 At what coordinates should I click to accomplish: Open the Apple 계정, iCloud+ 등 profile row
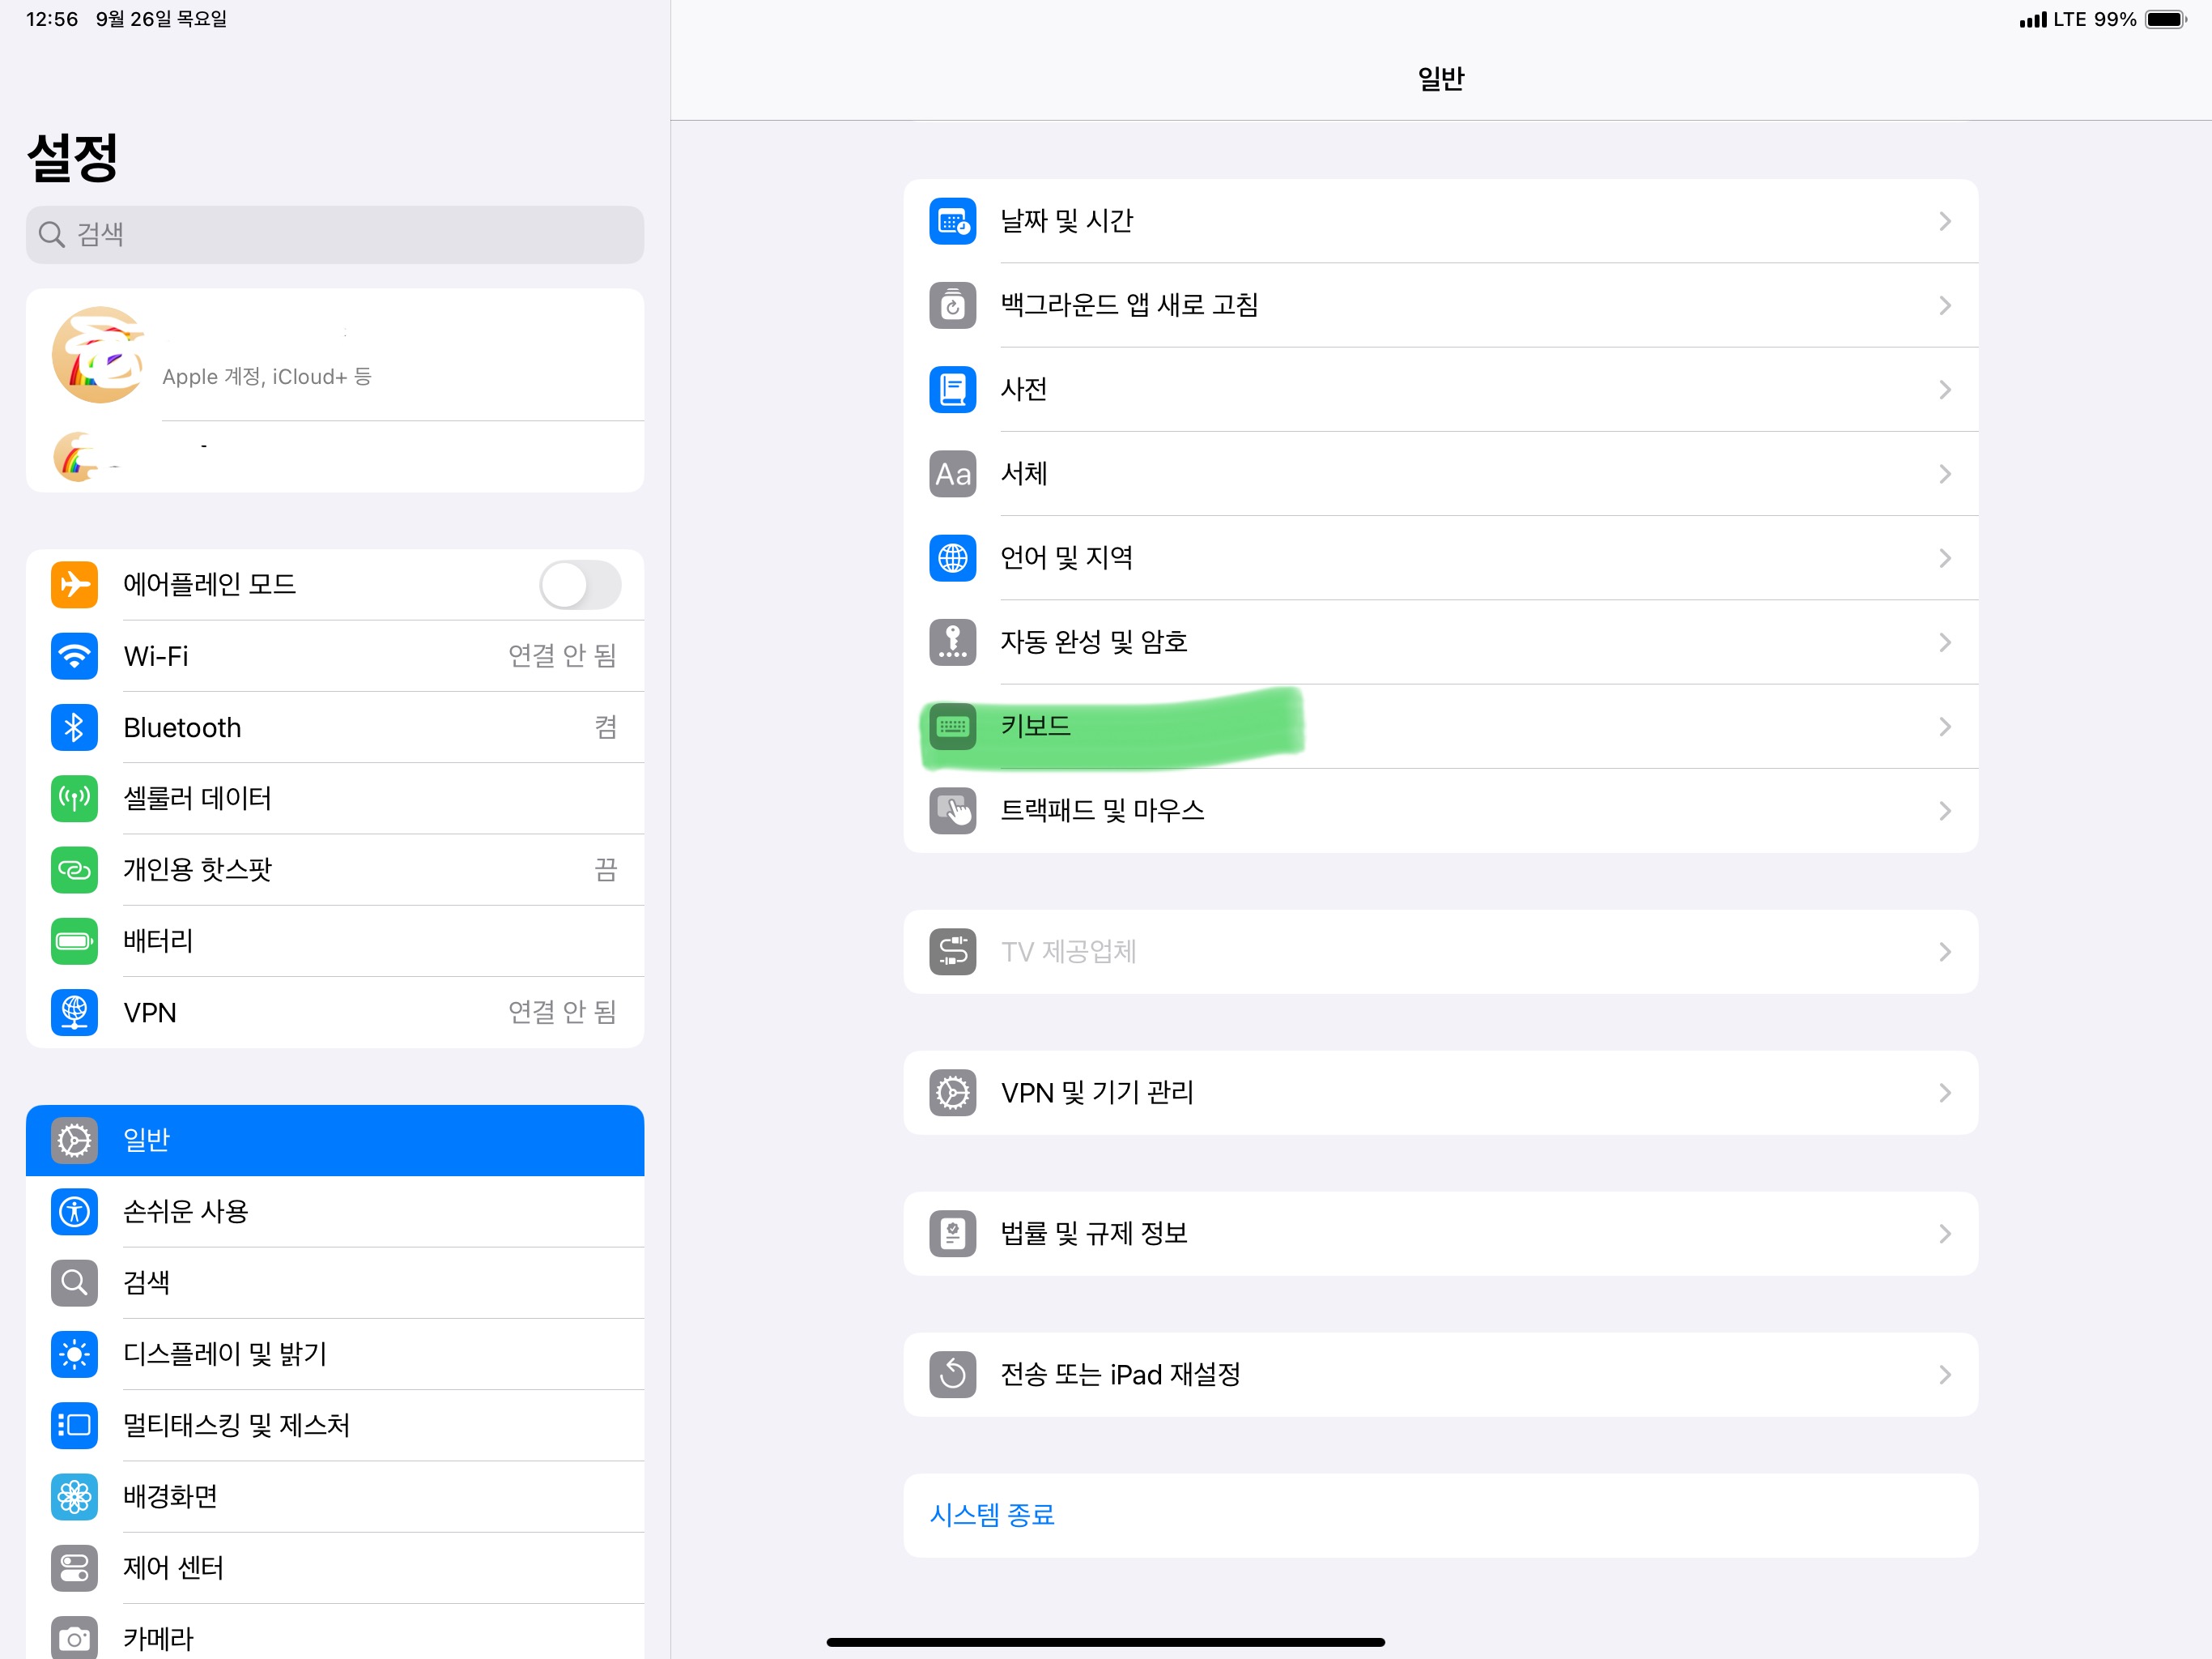[335, 356]
